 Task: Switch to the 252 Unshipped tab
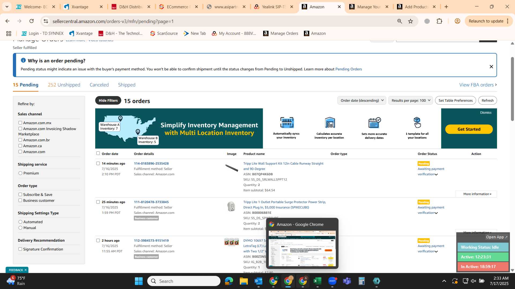tap(64, 85)
